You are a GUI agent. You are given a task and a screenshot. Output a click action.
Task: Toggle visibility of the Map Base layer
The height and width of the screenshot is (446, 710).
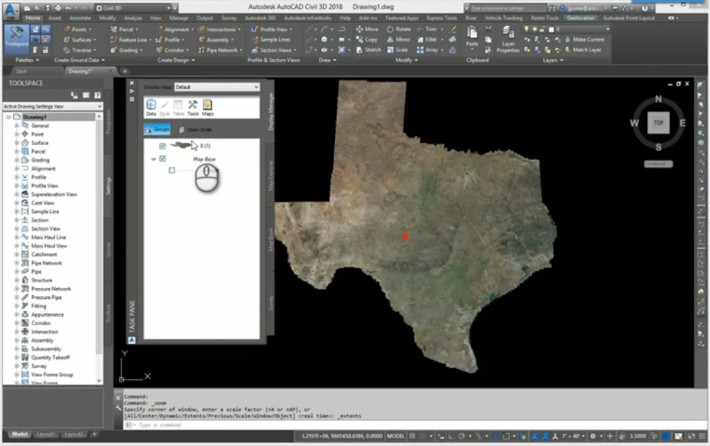(164, 158)
